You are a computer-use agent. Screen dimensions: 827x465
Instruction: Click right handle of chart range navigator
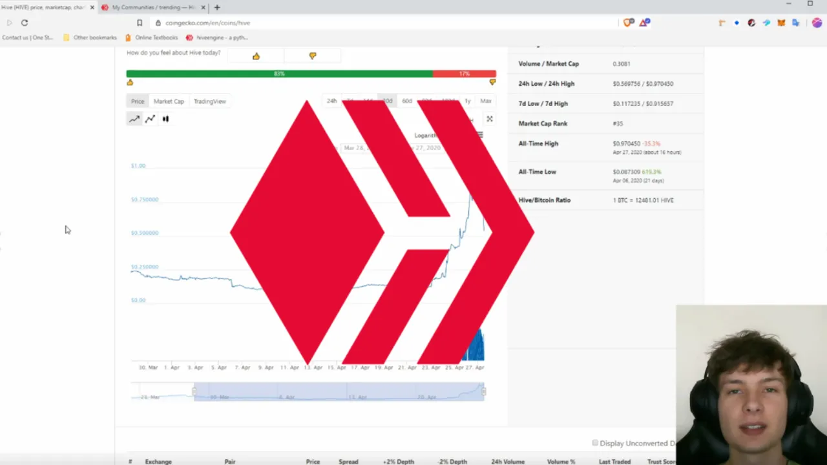(x=484, y=391)
